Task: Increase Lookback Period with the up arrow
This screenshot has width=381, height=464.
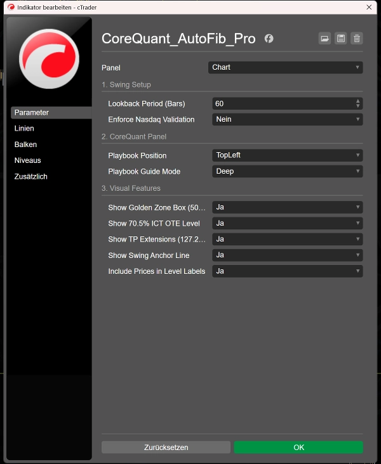Action: [x=358, y=101]
